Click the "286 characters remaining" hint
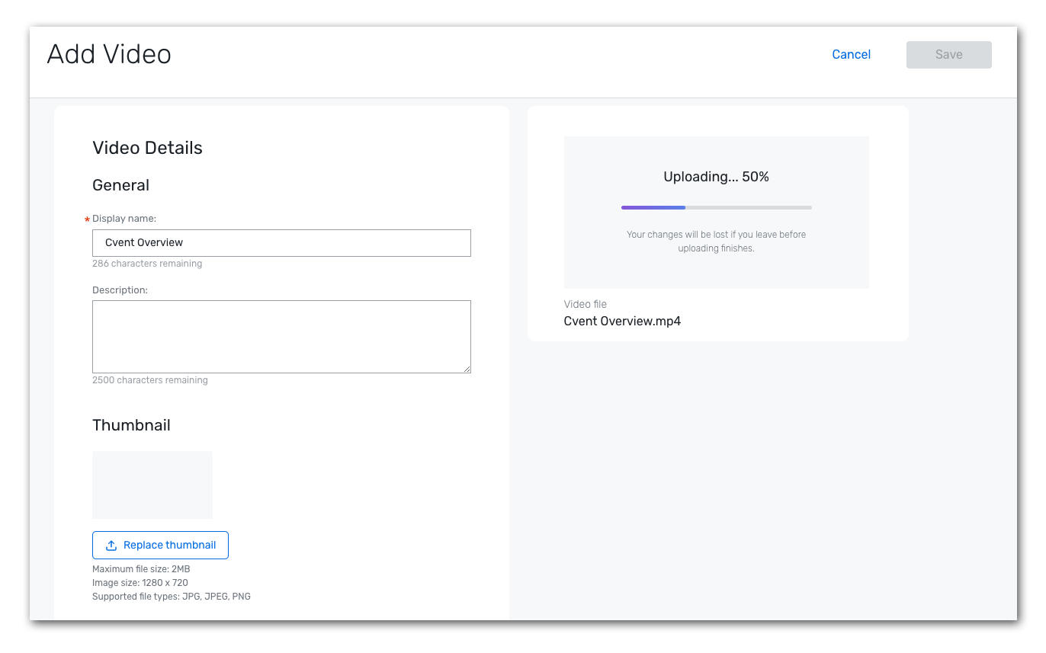The image size is (1046, 653). pos(147,264)
